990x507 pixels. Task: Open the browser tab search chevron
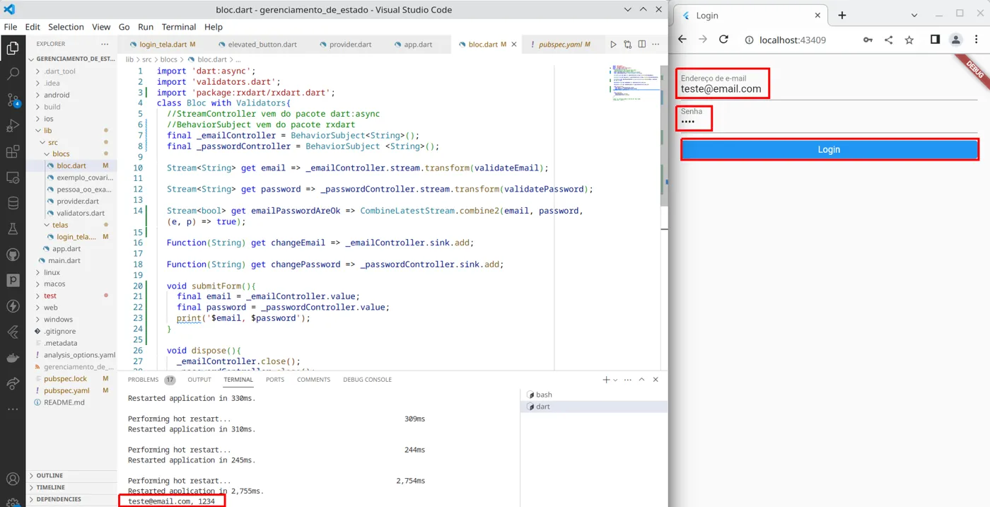(914, 15)
